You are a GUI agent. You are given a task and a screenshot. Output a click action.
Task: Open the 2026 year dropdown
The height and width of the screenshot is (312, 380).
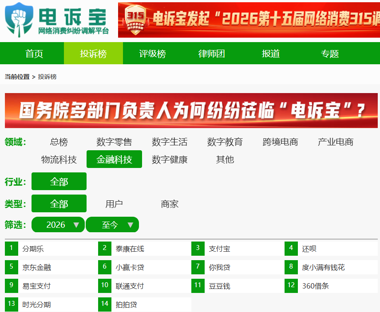(58, 225)
